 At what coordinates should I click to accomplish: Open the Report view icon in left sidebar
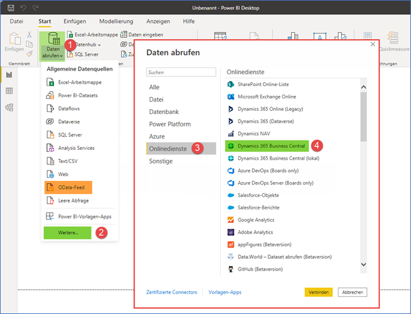(9, 75)
